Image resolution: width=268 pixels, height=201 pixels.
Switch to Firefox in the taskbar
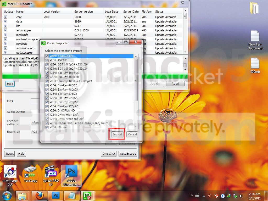point(40,196)
